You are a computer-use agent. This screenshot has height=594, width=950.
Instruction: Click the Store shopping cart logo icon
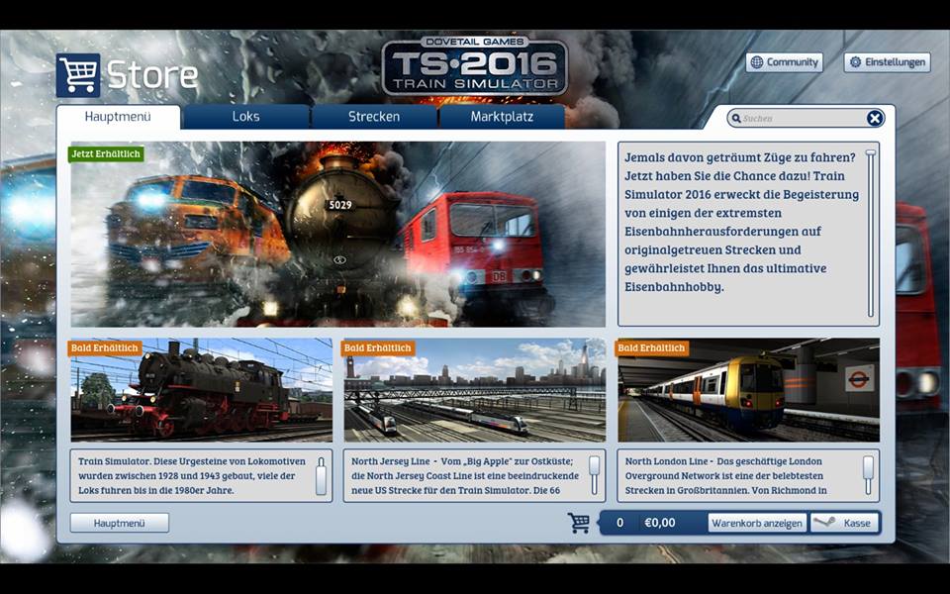tap(78, 75)
